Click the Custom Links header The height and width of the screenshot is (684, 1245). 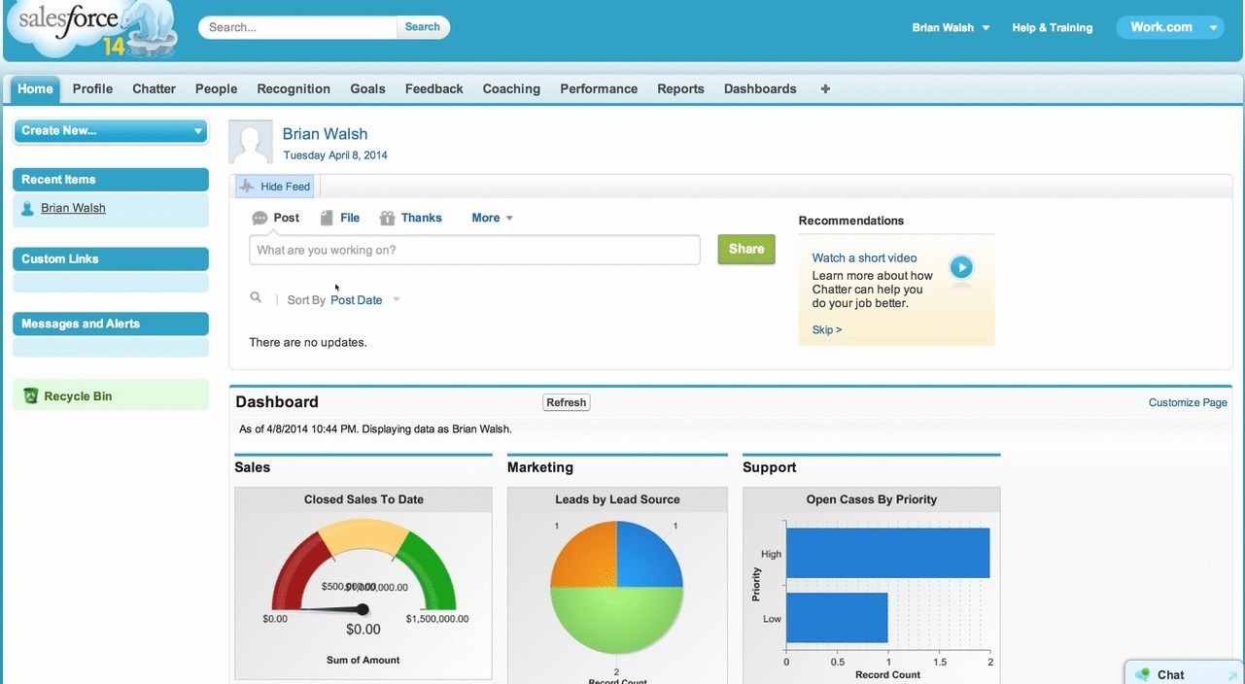pos(111,258)
